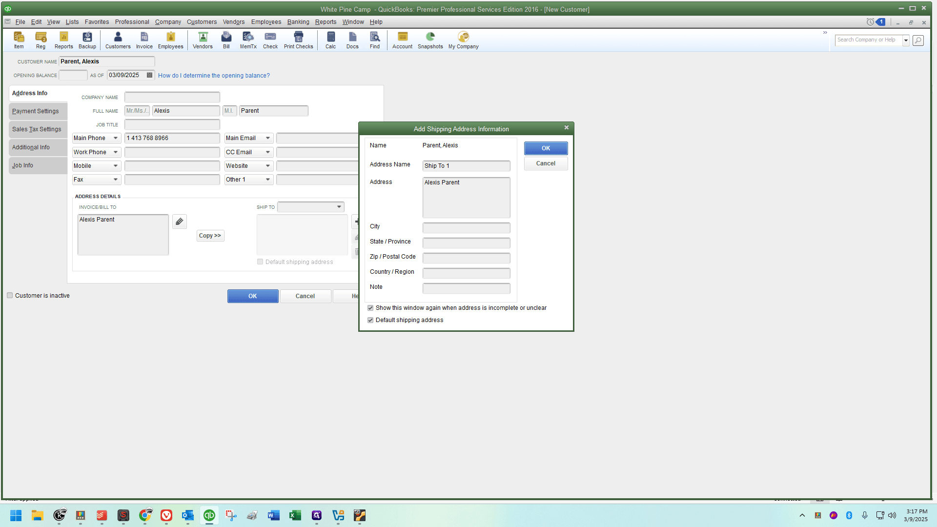Cancel the New Customer form
This screenshot has width=937, height=527.
305,296
